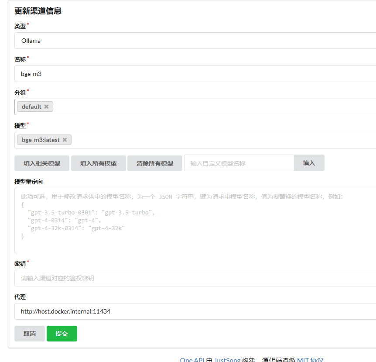The height and width of the screenshot is (362, 376).
Task: Open the MIT 协议 license link
Action: [x=310, y=360]
